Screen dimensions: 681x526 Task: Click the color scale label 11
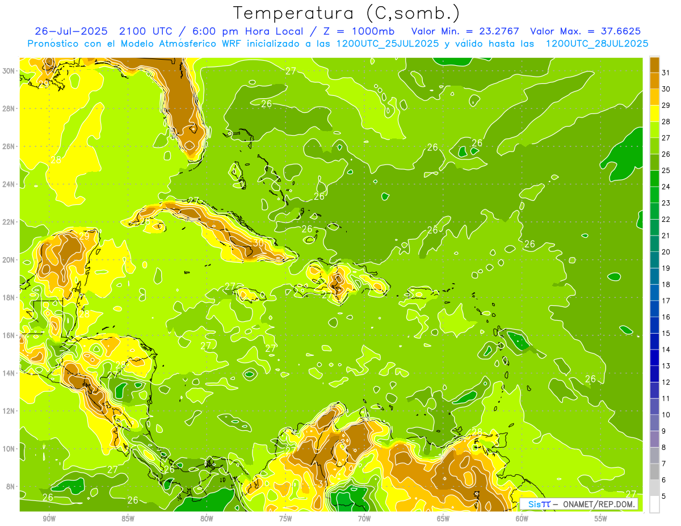point(666,398)
